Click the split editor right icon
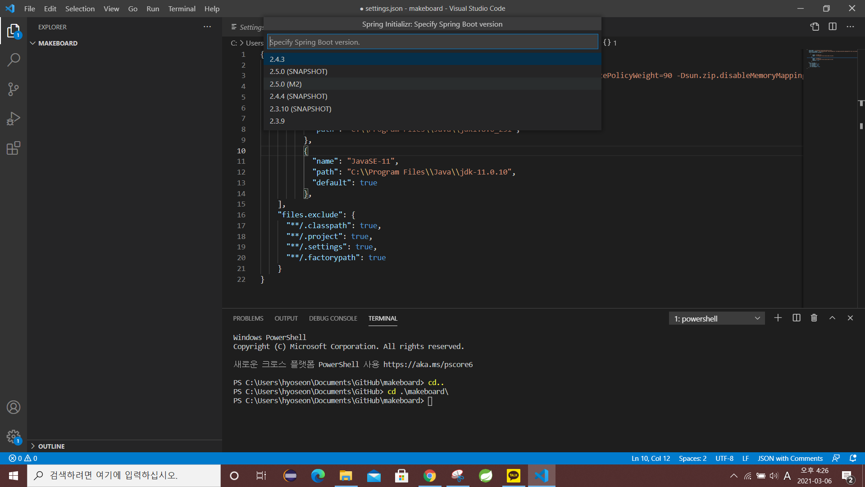 pos(833,27)
